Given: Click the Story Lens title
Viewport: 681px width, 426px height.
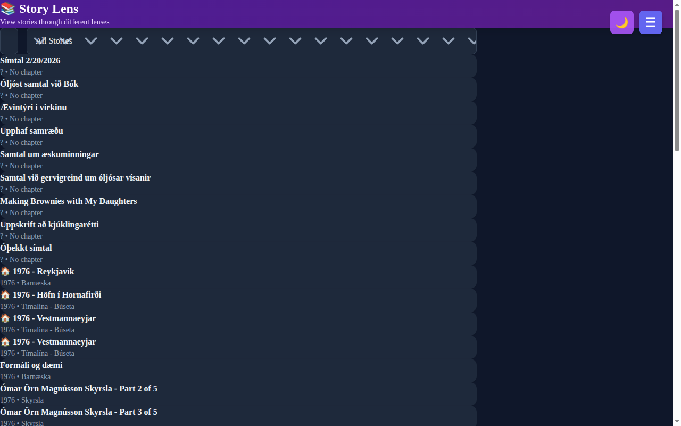Looking at the screenshot, I should (x=48, y=9).
